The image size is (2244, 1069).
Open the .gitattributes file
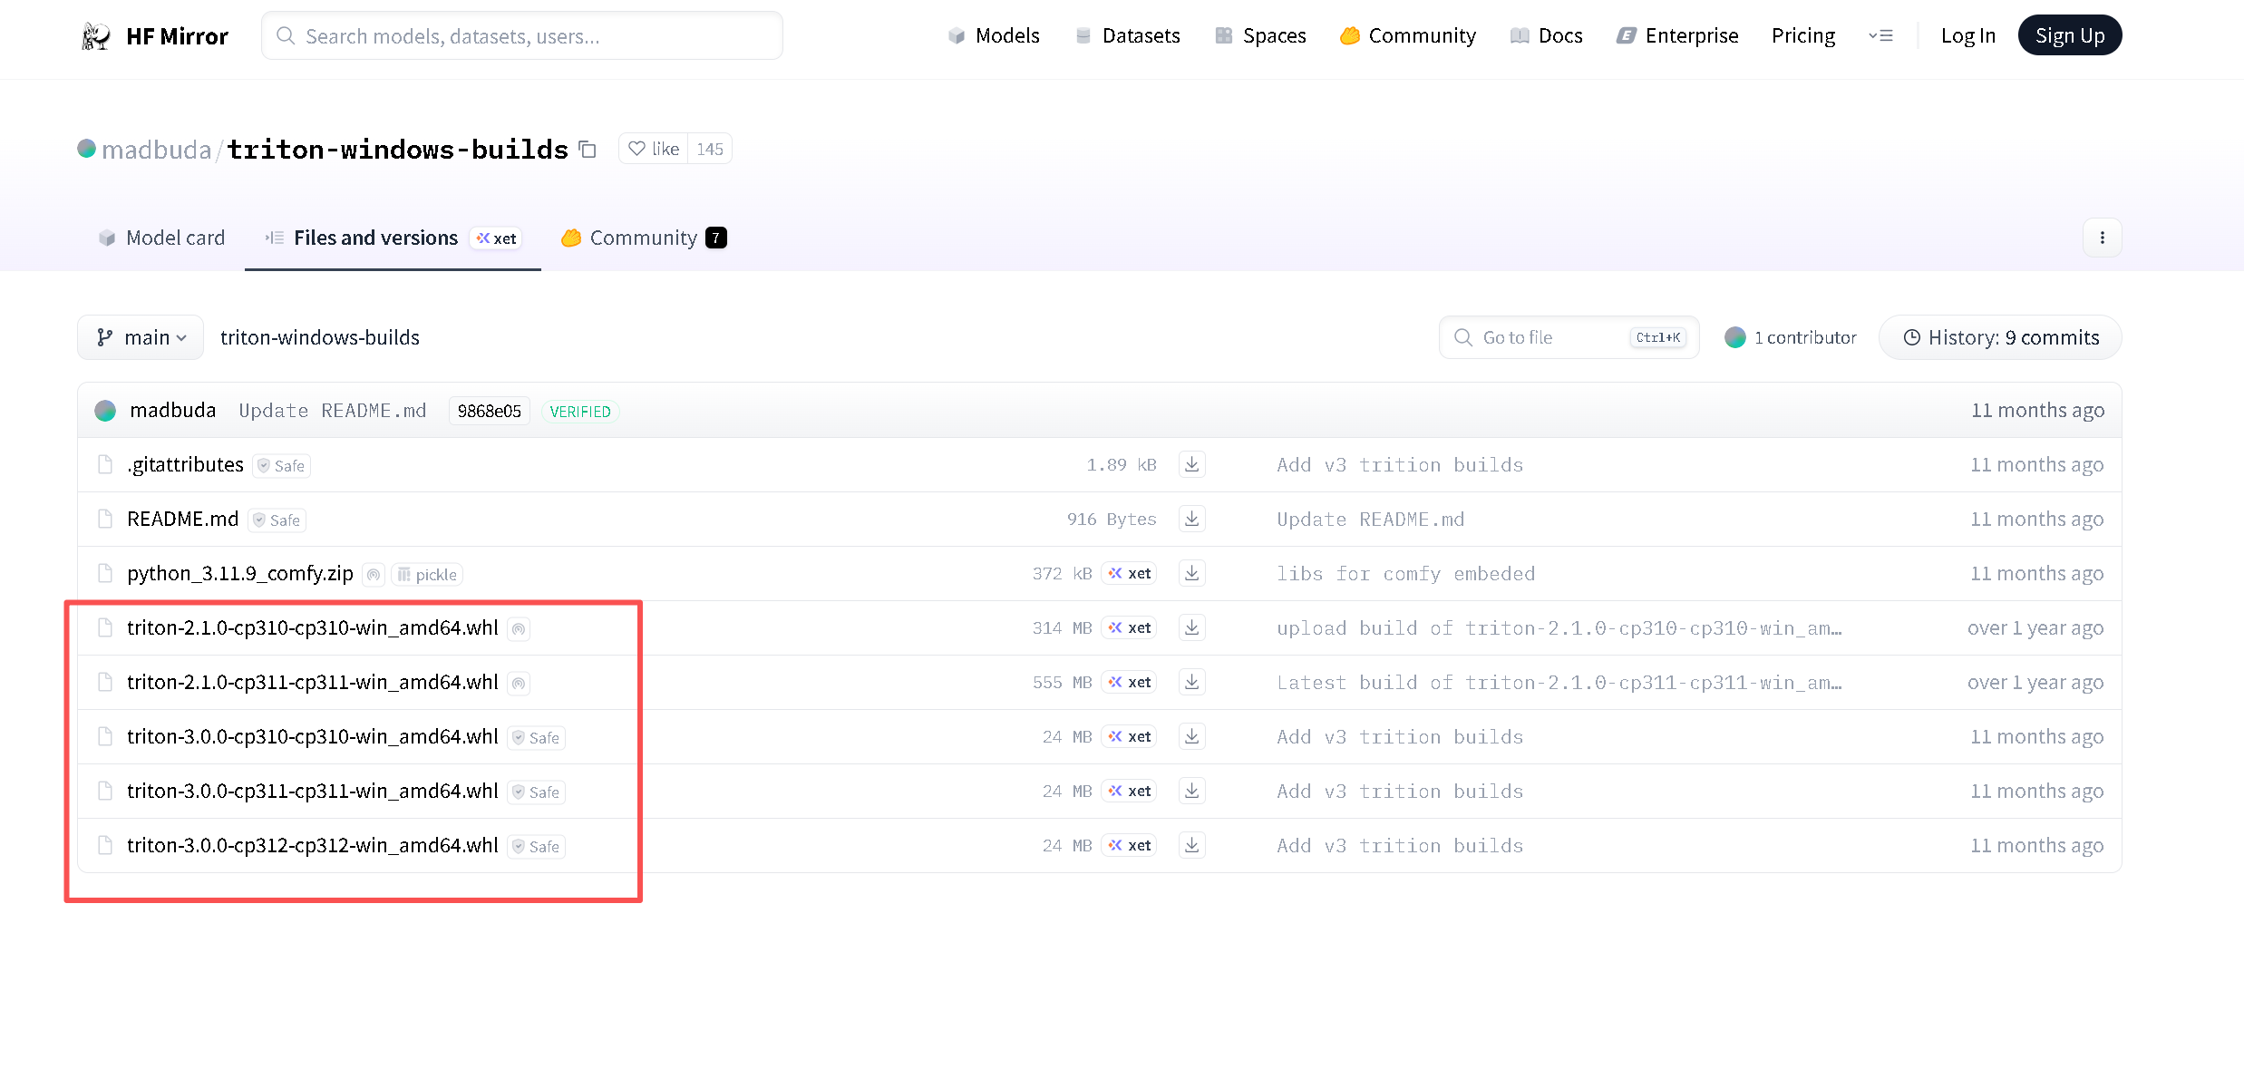[185, 464]
